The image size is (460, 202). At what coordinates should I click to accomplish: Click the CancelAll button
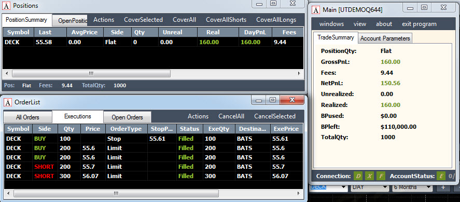[x=231, y=116]
